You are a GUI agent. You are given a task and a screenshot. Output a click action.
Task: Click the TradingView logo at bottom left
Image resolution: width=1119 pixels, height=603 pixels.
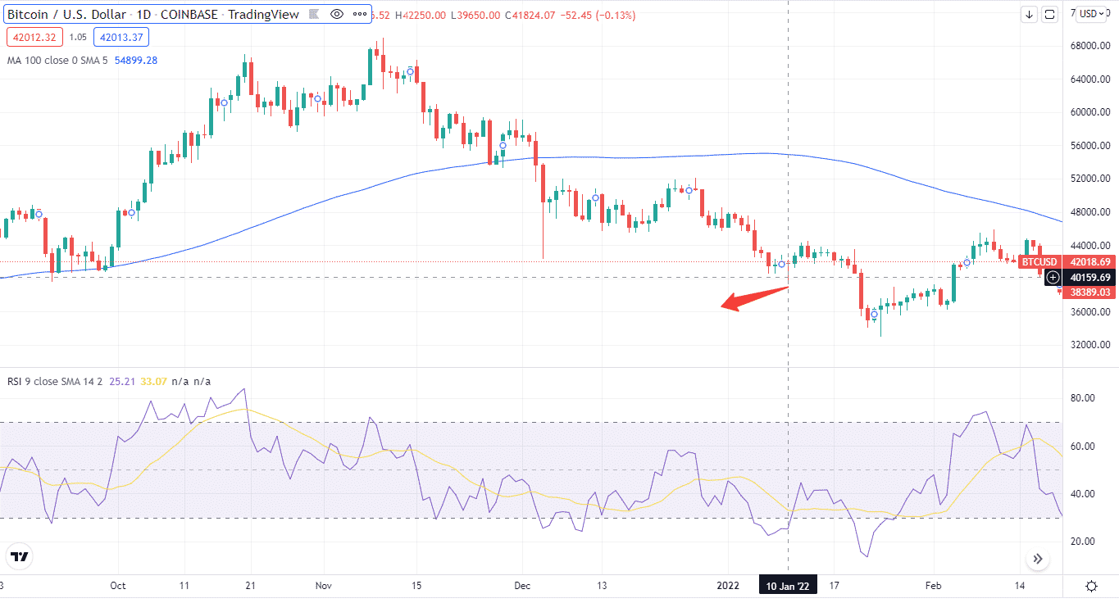[x=20, y=557]
